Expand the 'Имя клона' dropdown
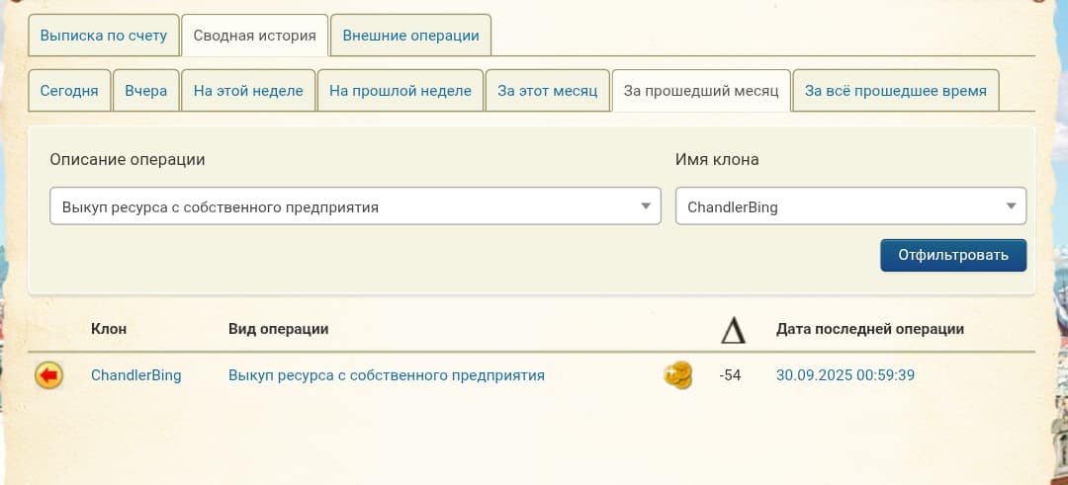Viewport: 1068px width, 485px height. (x=850, y=206)
